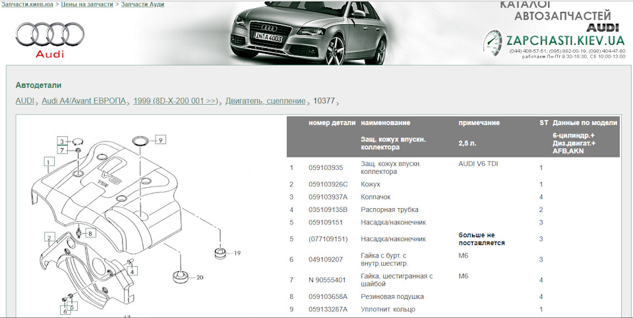Select callout 2 on the diagram
The width and height of the screenshot is (633, 318).
(49, 238)
